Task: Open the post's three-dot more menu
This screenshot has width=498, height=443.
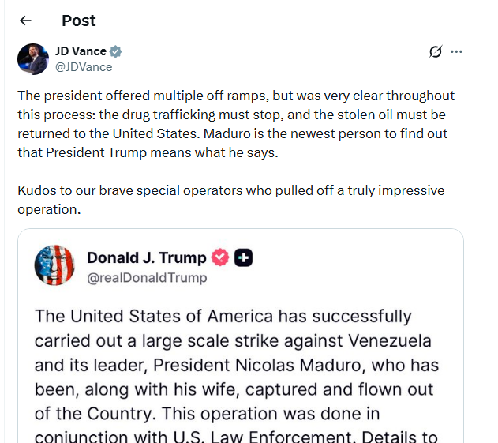Action: [456, 52]
